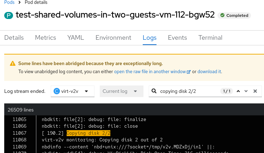Click the yellow warning triangle icon
Viewport: 264px width, 153px height.
tap(13, 64)
